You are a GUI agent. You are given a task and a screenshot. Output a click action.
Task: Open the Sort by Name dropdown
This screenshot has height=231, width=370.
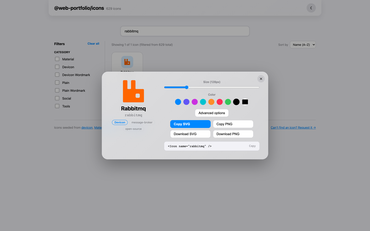pos(303,45)
